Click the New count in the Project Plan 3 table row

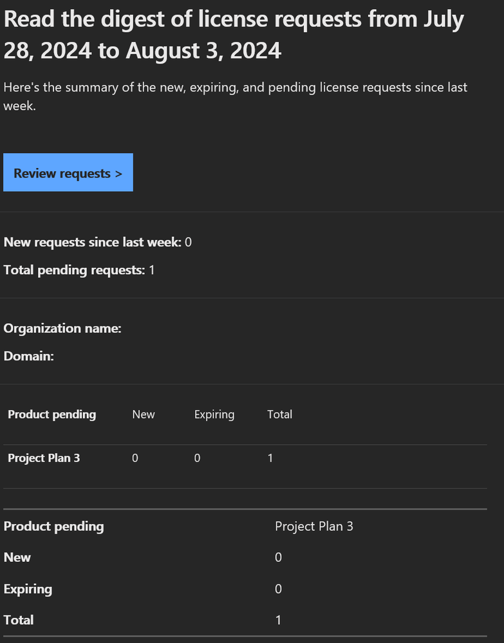pyautogui.click(x=135, y=458)
